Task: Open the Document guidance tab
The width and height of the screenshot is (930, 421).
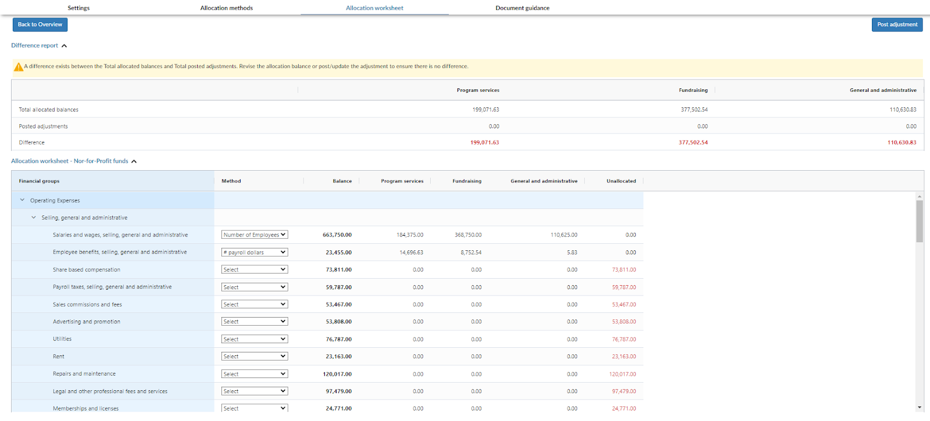Action: click(x=522, y=8)
